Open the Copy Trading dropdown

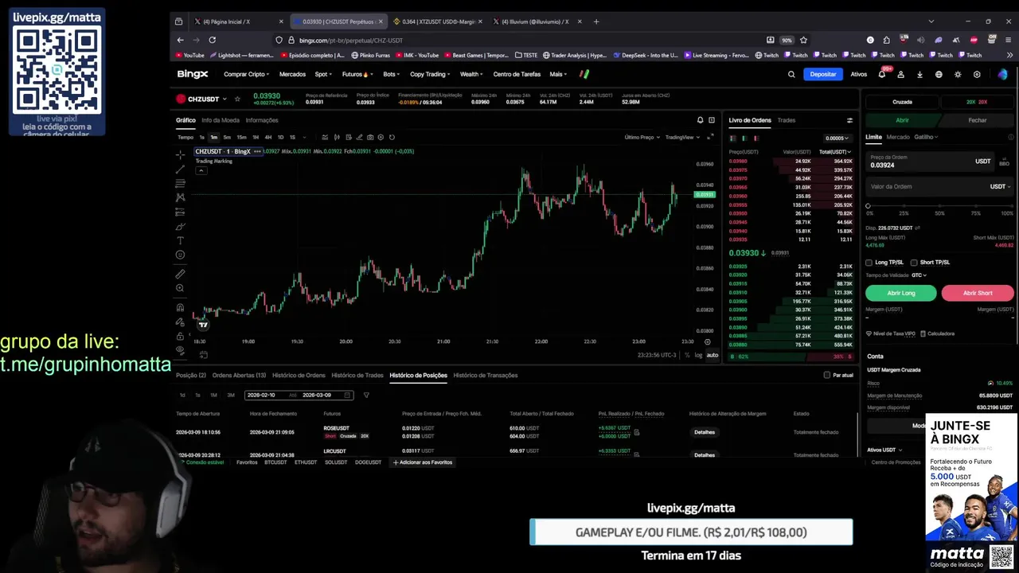pos(430,74)
